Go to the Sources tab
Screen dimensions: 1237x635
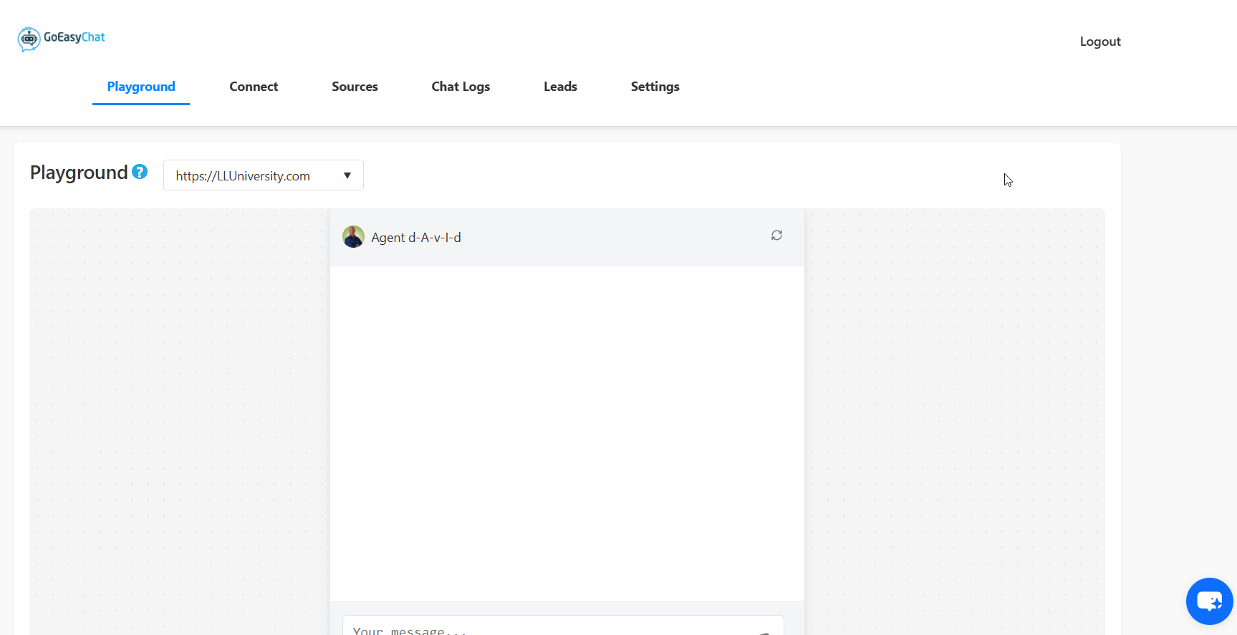point(355,87)
